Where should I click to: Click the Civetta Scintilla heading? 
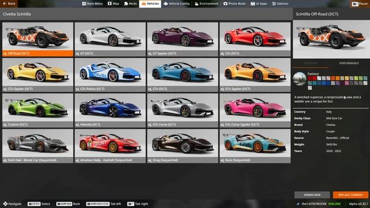pos(17,14)
